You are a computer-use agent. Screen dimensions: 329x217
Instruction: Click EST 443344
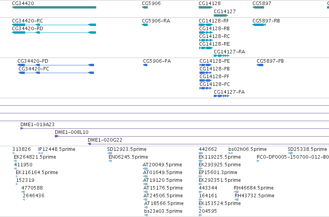200,192
